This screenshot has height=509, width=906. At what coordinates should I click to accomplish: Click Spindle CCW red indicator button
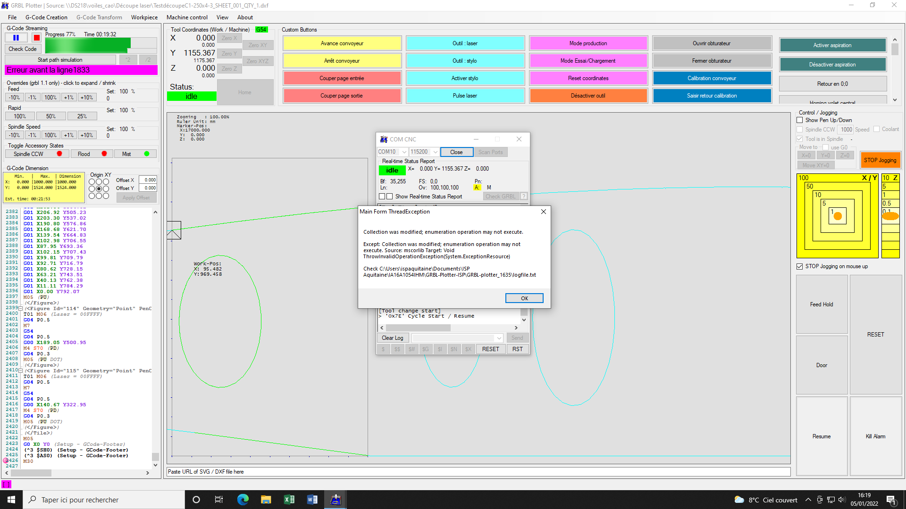click(x=59, y=154)
